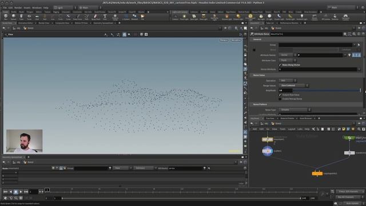Open the Noise Type dropdown
Viewport: 366px width, 206px height.
point(295,109)
